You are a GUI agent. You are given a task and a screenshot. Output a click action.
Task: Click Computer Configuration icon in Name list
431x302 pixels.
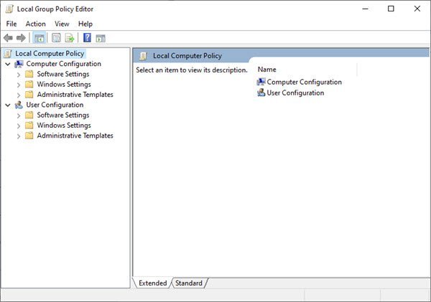[261, 82]
